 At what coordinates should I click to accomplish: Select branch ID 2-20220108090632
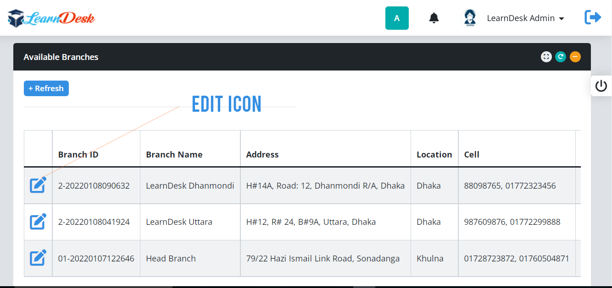click(x=94, y=185)
